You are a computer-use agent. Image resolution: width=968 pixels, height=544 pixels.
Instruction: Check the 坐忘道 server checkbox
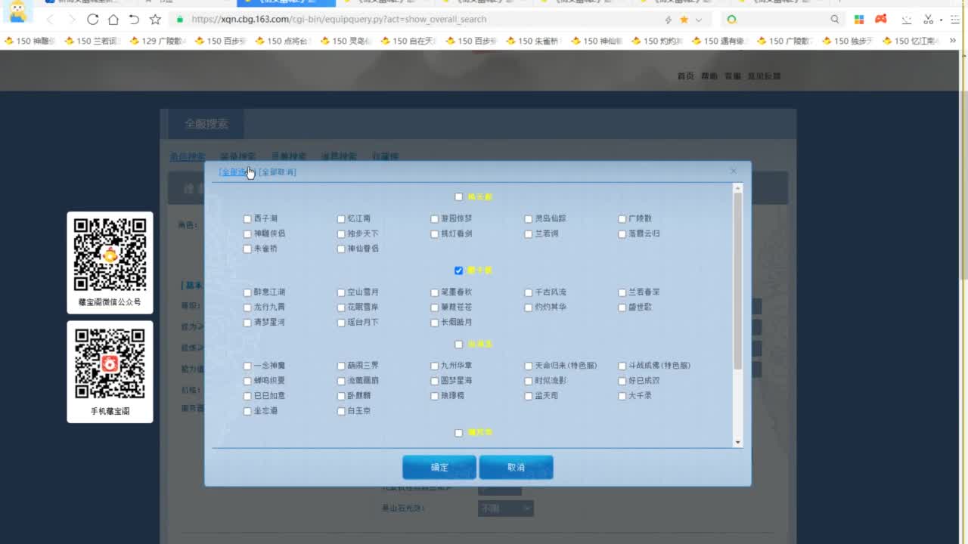pyautogui.click(x=247, y=412)
